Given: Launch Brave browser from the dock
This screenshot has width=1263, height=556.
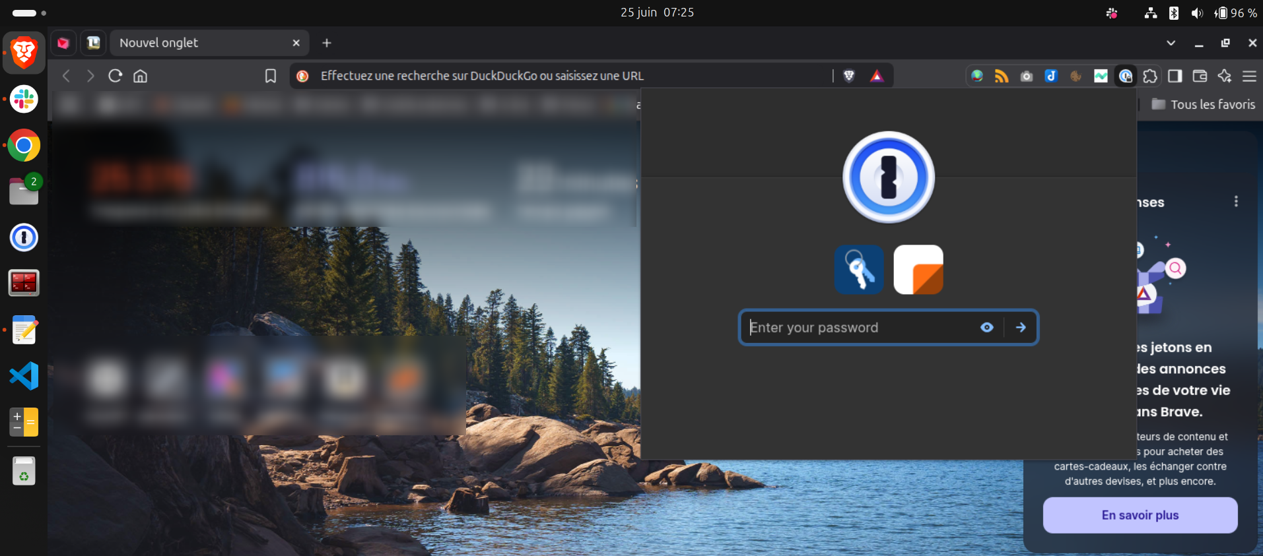Looking at the screenshot, I should point(24,52).
